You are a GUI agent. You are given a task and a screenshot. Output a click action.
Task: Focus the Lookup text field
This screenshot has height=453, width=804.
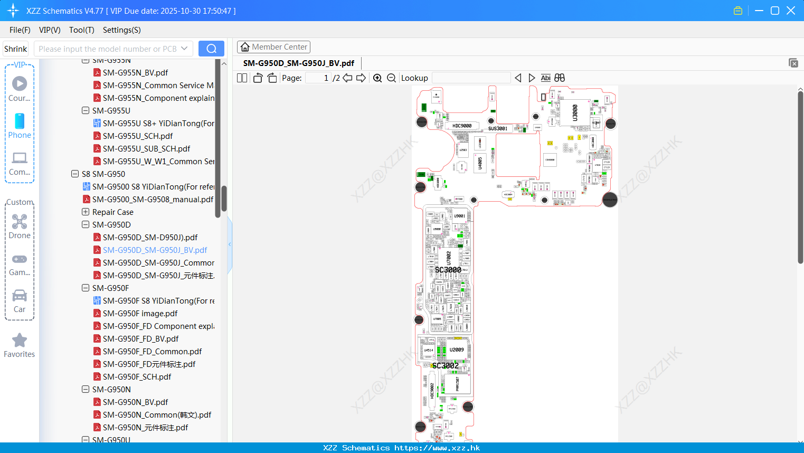pos(471,78)
